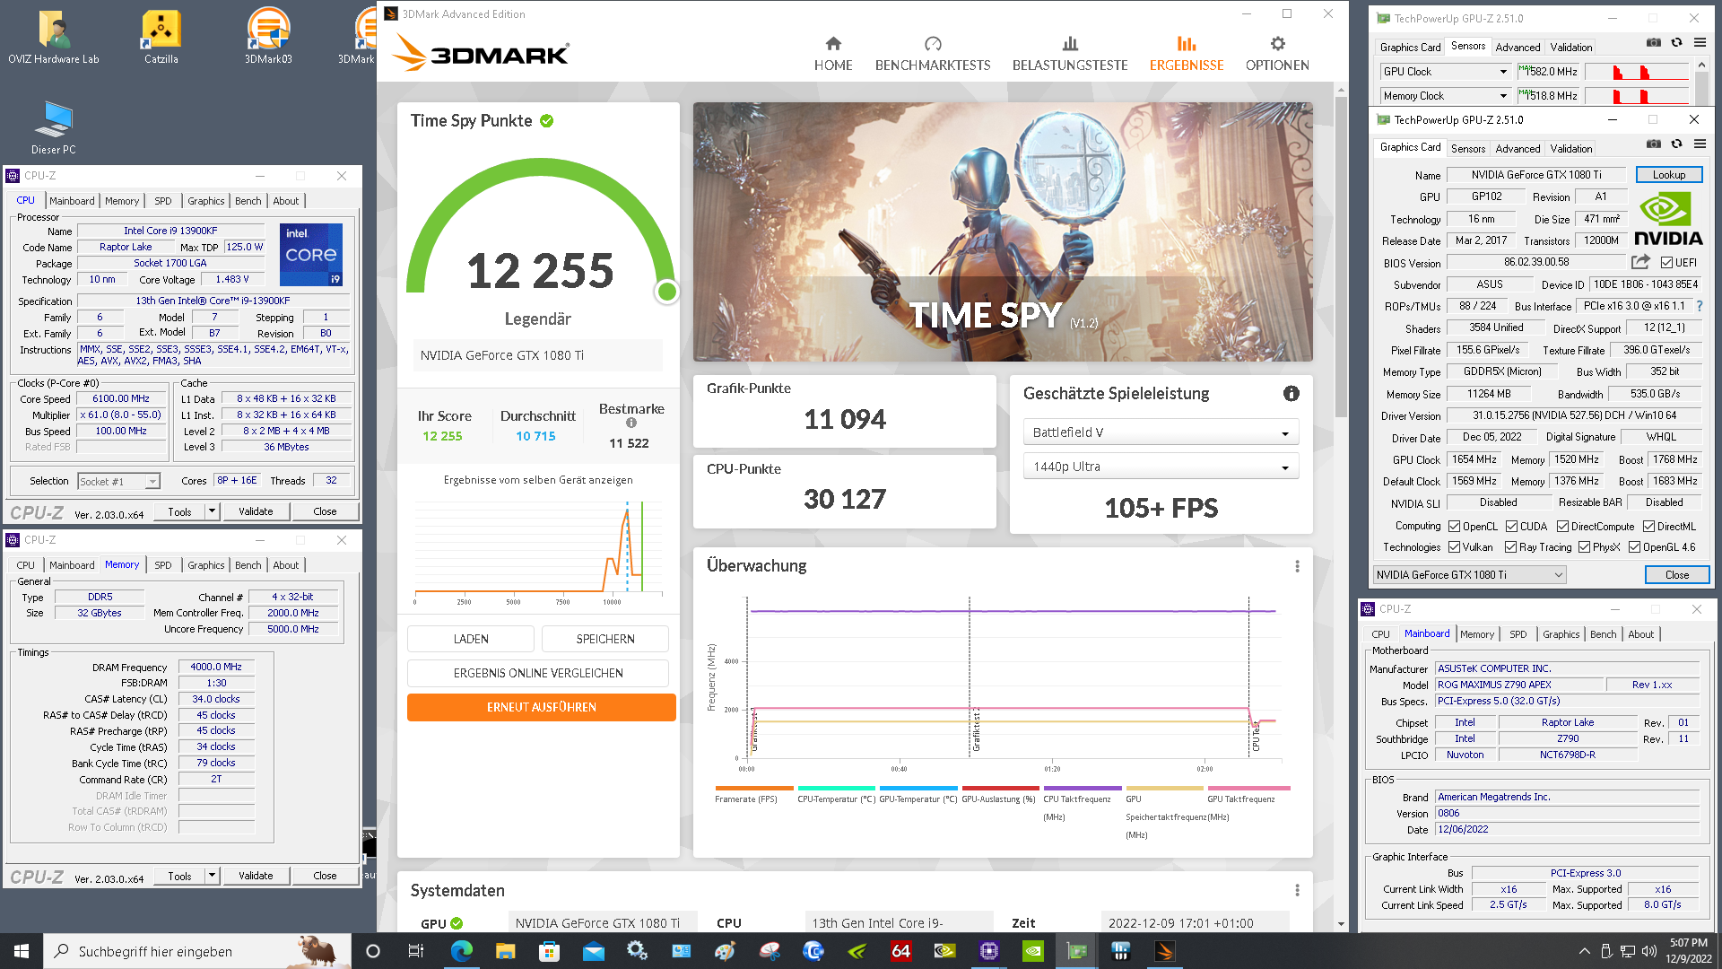Image resolution: width=1722 pixels, height=969 pixels.
Task: Switch to the ERGEBNISSE tab in 3DMark
Action: coord(1186,54)
